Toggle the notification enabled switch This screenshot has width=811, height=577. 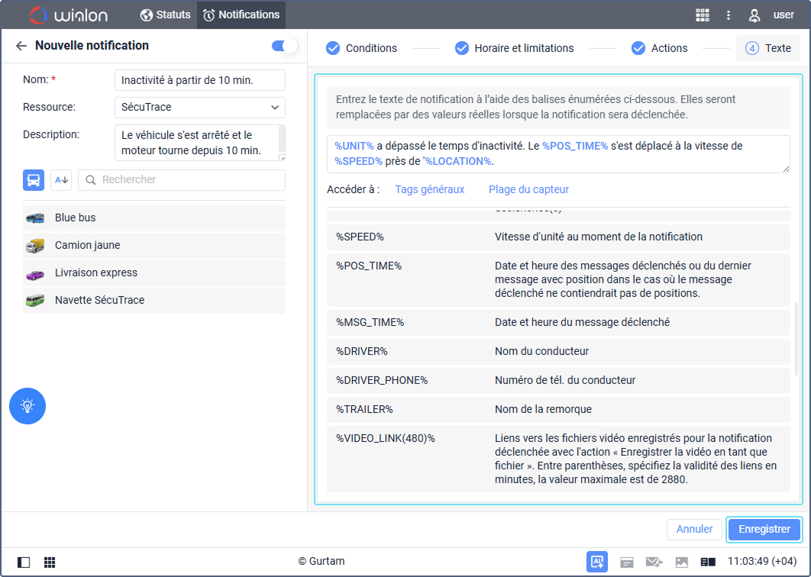pyautogui.click(x=284, y=46)
